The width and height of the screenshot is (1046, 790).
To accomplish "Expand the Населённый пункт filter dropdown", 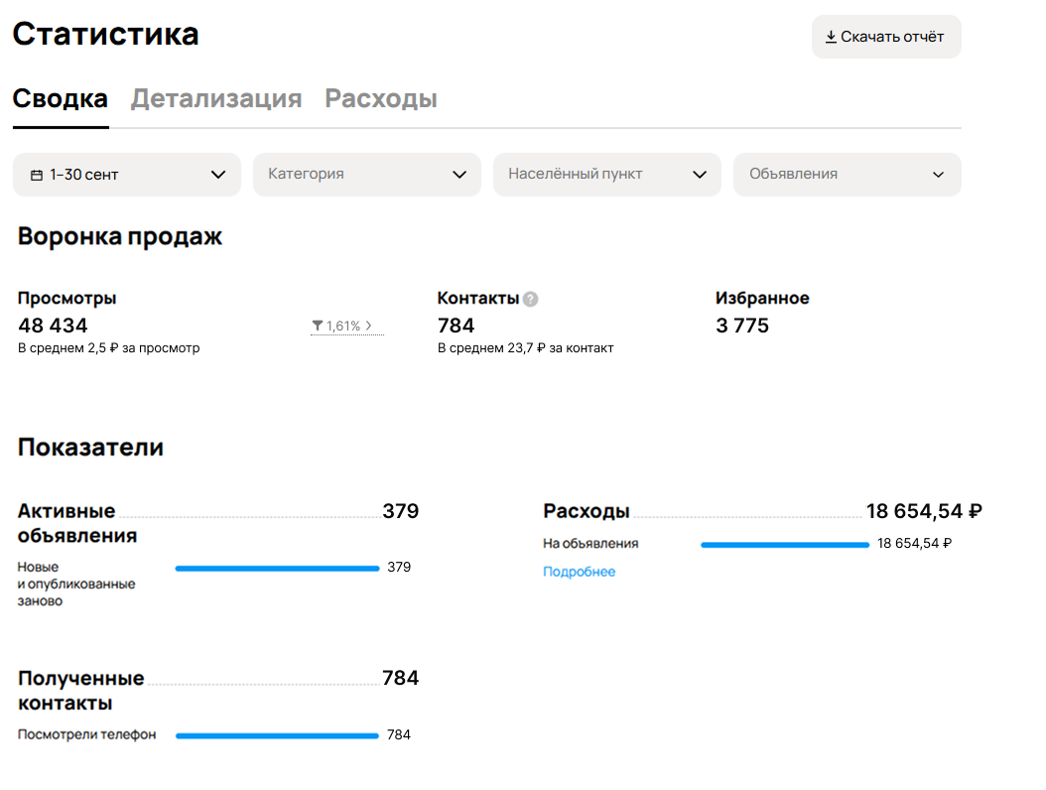I will [607, 175].
